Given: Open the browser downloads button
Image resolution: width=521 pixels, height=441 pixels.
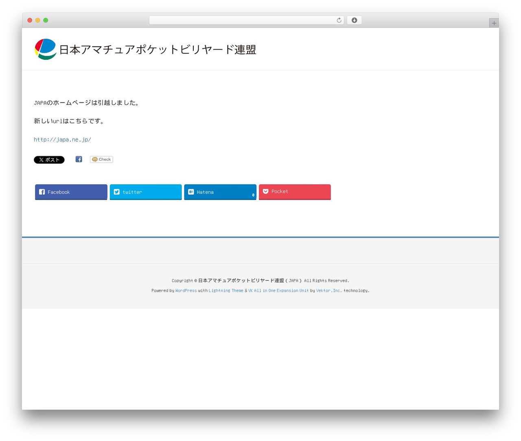Looking at the screenshot, I should pyautogui.click(x=355, y=20).
